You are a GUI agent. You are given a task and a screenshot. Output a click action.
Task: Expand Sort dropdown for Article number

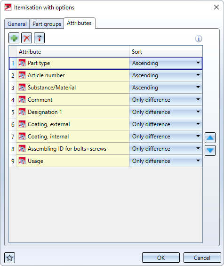point(166,75)
